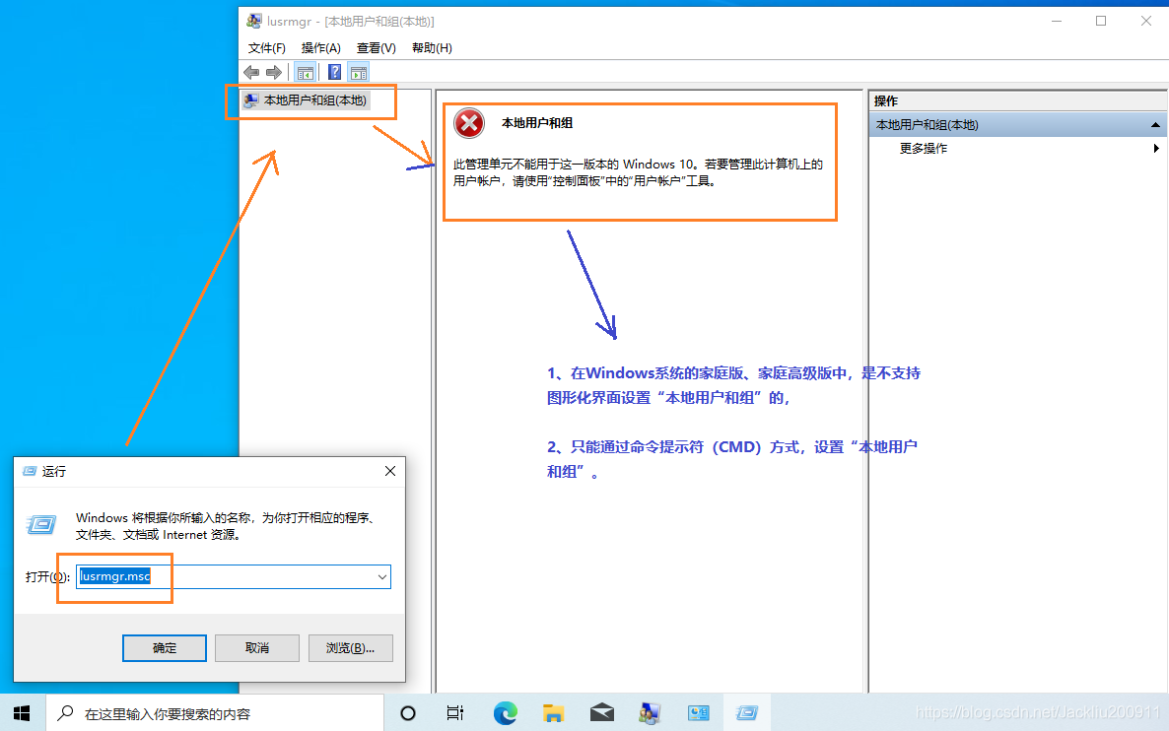
Task: Open the Mail app from taskbar
Action: [601, 713]
